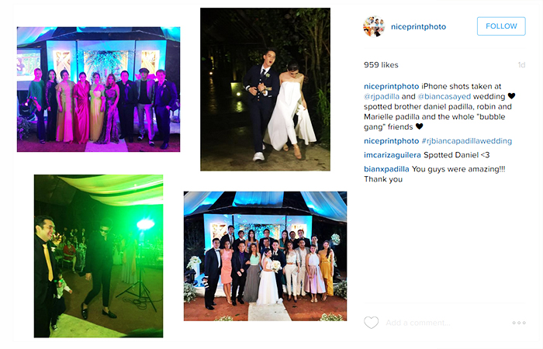View the 959 likes list
The image size is (543, 349).
pos(381,65)
